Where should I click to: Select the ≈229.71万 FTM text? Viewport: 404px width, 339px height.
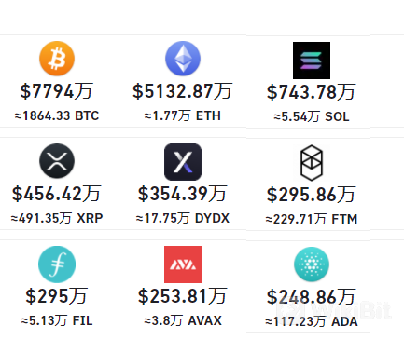point(312,219)
